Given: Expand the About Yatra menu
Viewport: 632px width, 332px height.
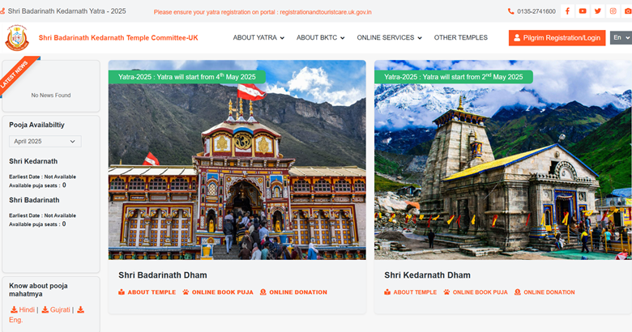Looking at the screenshot, I should pyautogui.click(x=258, y=37).
